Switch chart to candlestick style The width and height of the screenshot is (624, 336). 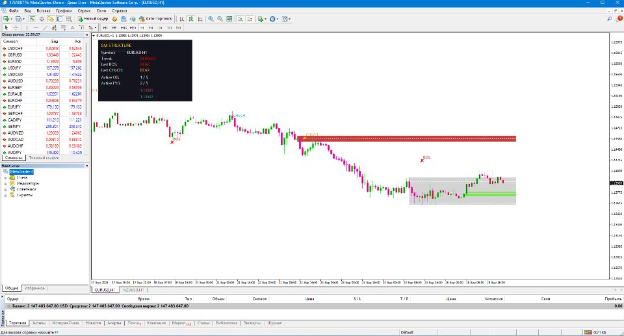point(191,19)
